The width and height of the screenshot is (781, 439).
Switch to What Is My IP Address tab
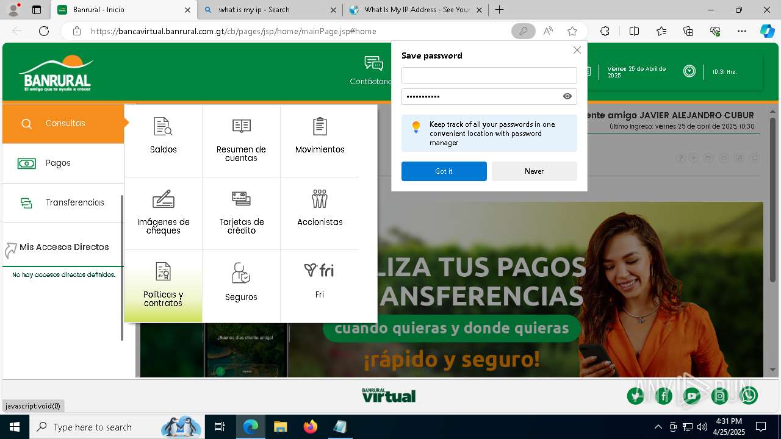[x=415, y=10]
